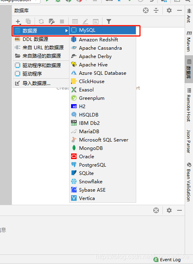The height and width of the screenshot is (264, 193).
Task: Select Vertica data source
Action: pyautogui.click(x=102, y=198)
